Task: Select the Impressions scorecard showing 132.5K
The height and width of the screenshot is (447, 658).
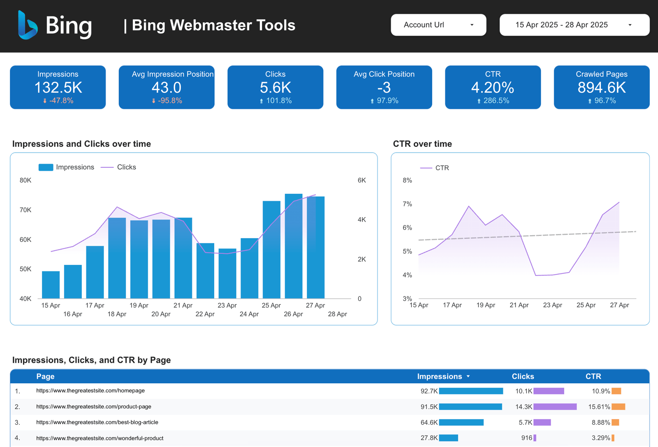Action: (x=58, y=87)
